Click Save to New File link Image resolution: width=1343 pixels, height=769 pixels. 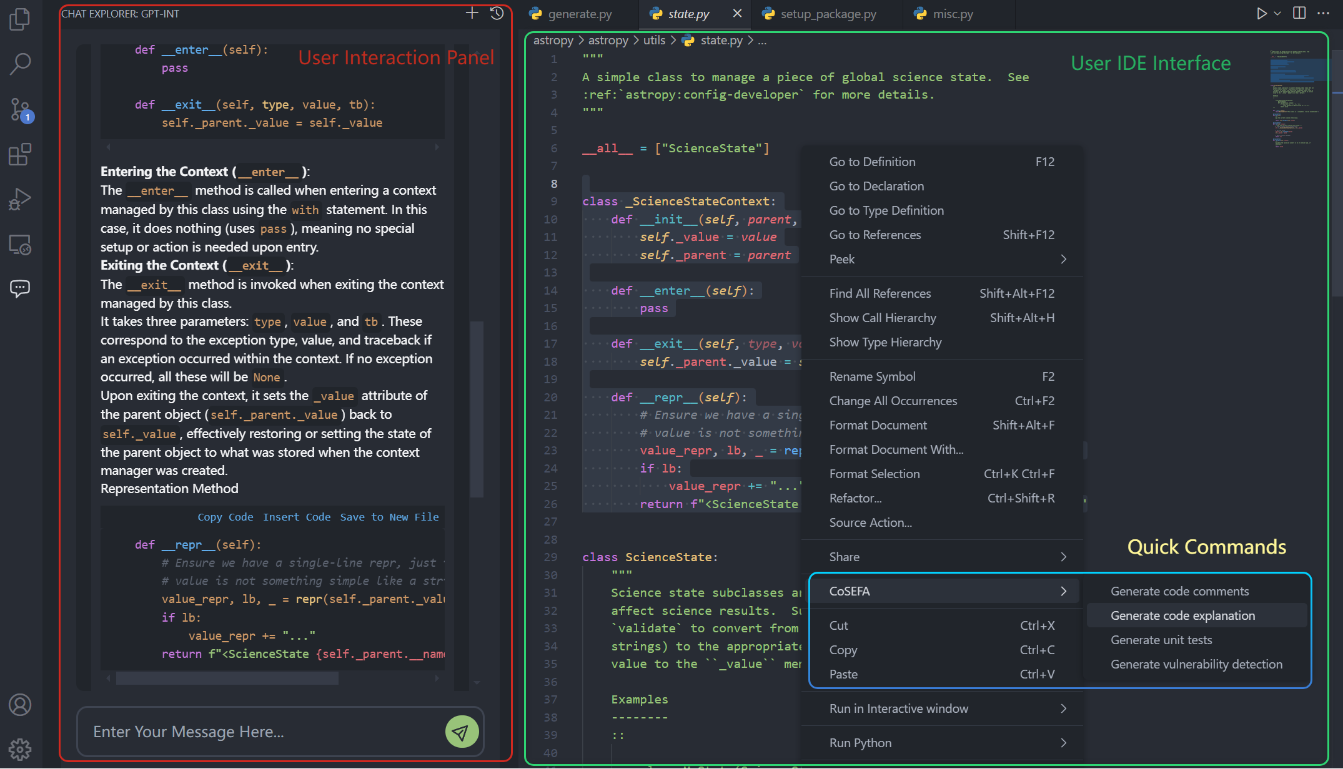(389, 517)
